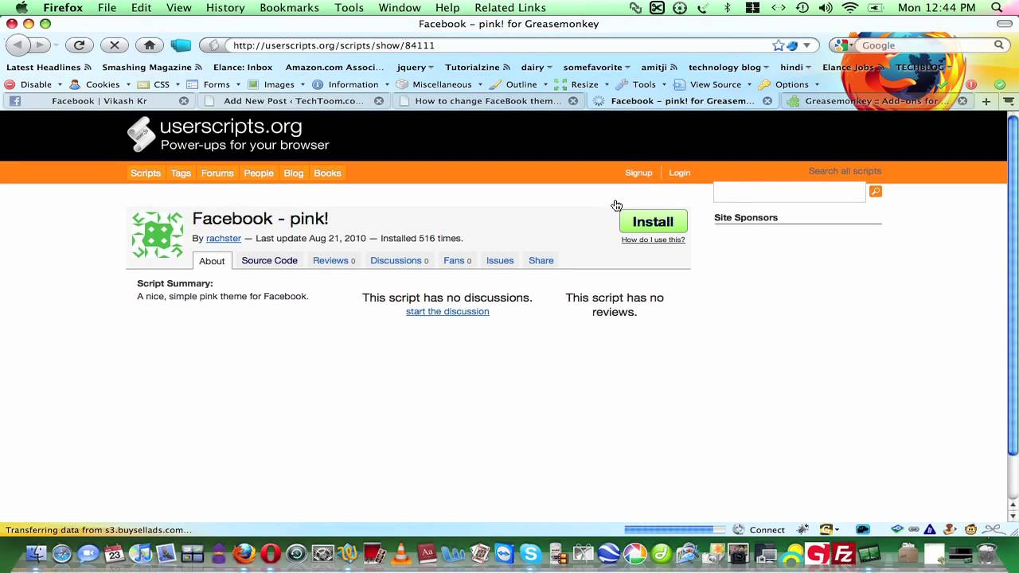The height and width of the screenshot is (573, 1019).
Task: Open the Smashing Magazine bookmark
Action: tap(152, 68)
